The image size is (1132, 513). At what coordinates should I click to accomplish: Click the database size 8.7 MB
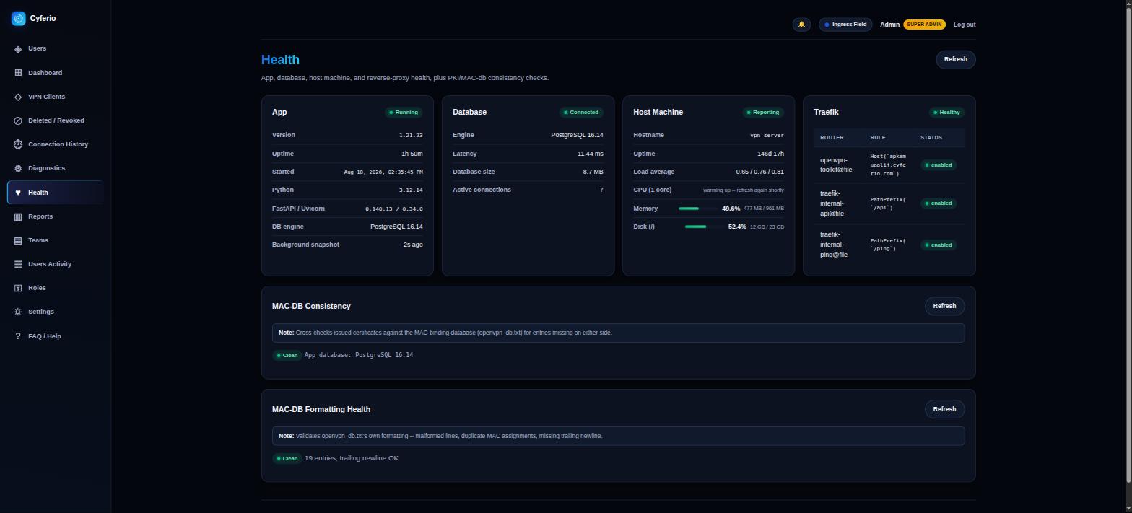[593, 172]
